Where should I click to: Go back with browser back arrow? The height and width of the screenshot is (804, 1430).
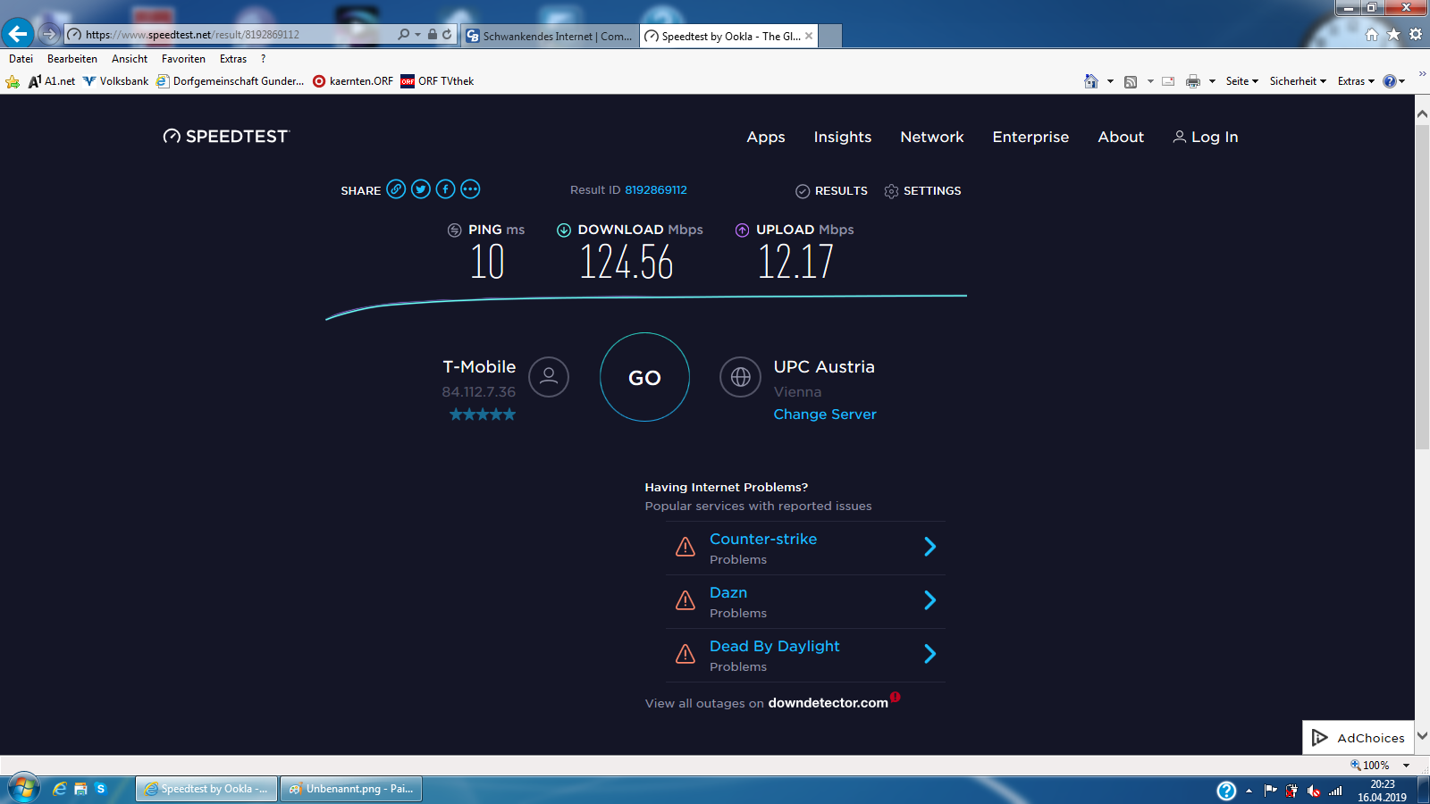click(x=18, y=34)
